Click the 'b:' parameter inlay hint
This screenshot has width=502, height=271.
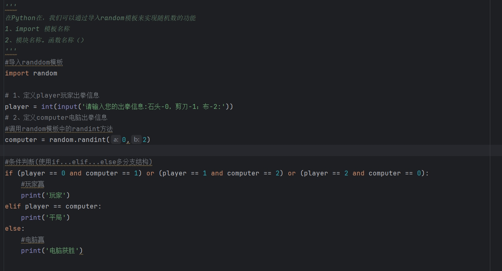(137, 140)
